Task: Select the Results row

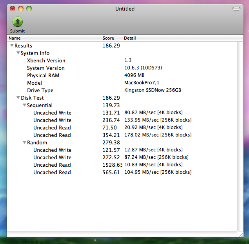Action: (x=122, y=46)
